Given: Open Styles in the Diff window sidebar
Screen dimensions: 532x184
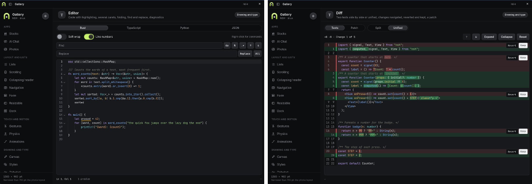Looking at the screenshot, I should point(294,164).
